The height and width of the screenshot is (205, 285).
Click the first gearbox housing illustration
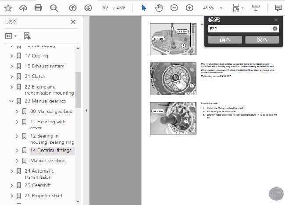pyautogui.click(x=173, y=39)
